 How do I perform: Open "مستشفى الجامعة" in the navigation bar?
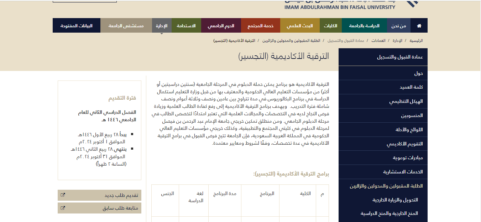[x=126, y=26]
